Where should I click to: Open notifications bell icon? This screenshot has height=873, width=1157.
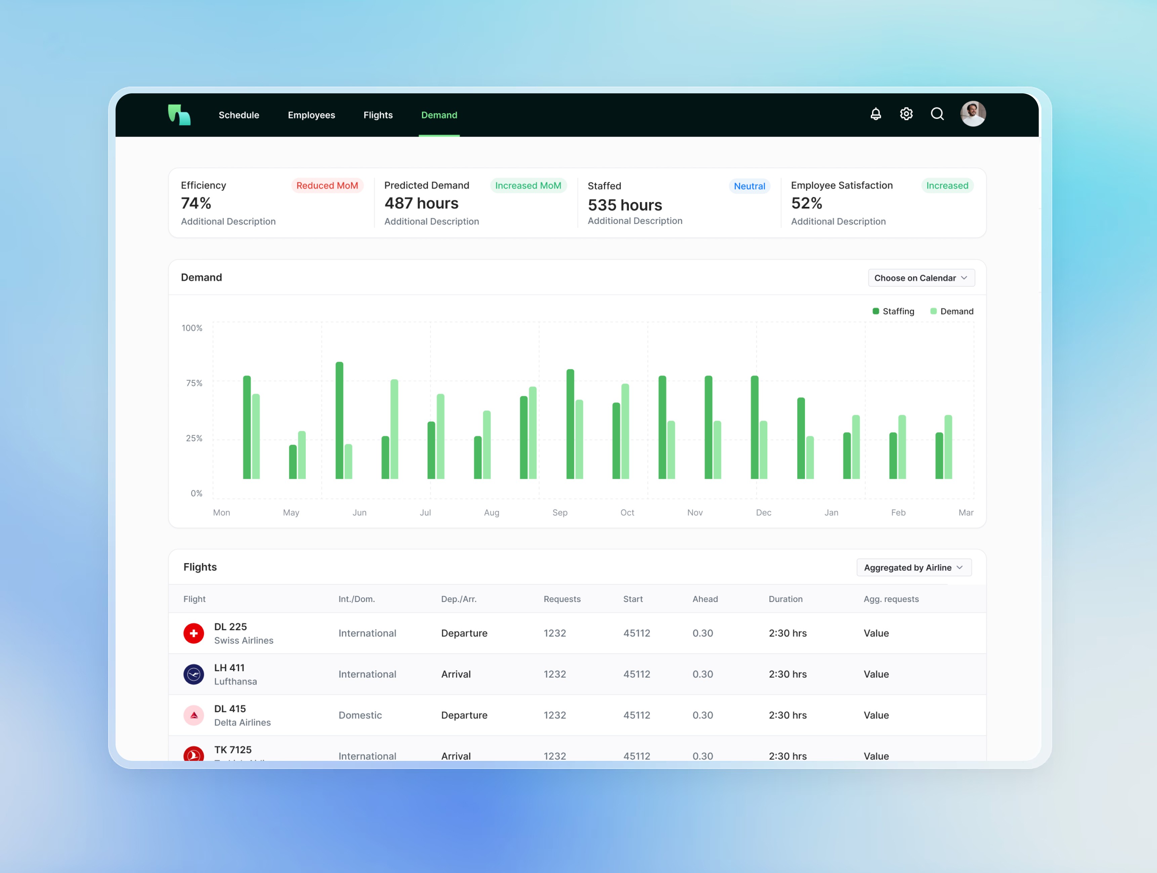(x=875, y=114)
